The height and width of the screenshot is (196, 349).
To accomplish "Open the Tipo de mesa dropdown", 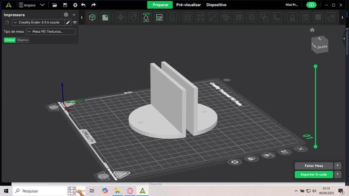I will click(50, 32).
